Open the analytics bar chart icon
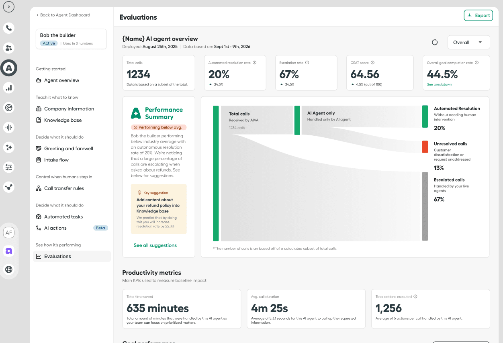Image resolution: width=503 pixels, height=343 pixels. tap(9, 88)
